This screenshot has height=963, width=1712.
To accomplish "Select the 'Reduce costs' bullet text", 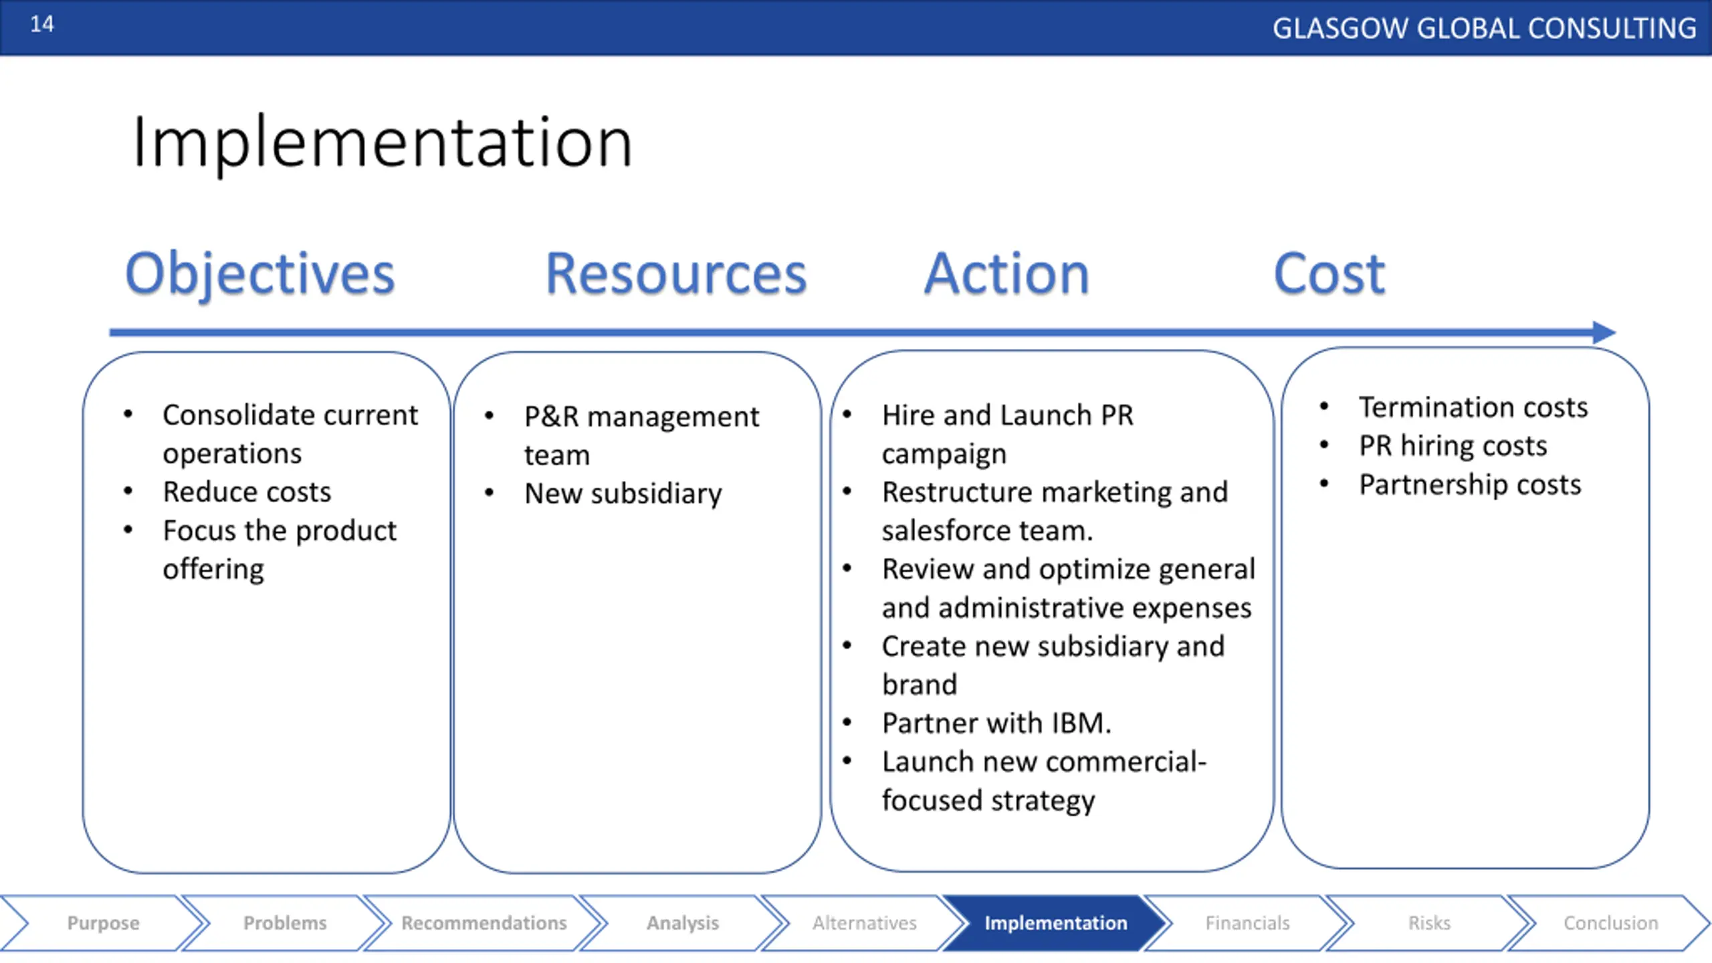I will (247, 492).
